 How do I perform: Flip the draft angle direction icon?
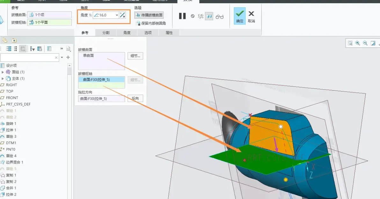click(x=122, y=15)
